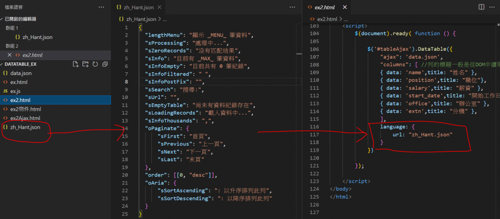Screen dimensions: 500x219
Task: Click the "lengthMenu" key on line 2
Action: point(164,35)
